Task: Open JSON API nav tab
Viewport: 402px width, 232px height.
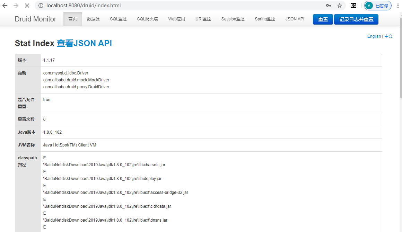Action: click(295, 19)
